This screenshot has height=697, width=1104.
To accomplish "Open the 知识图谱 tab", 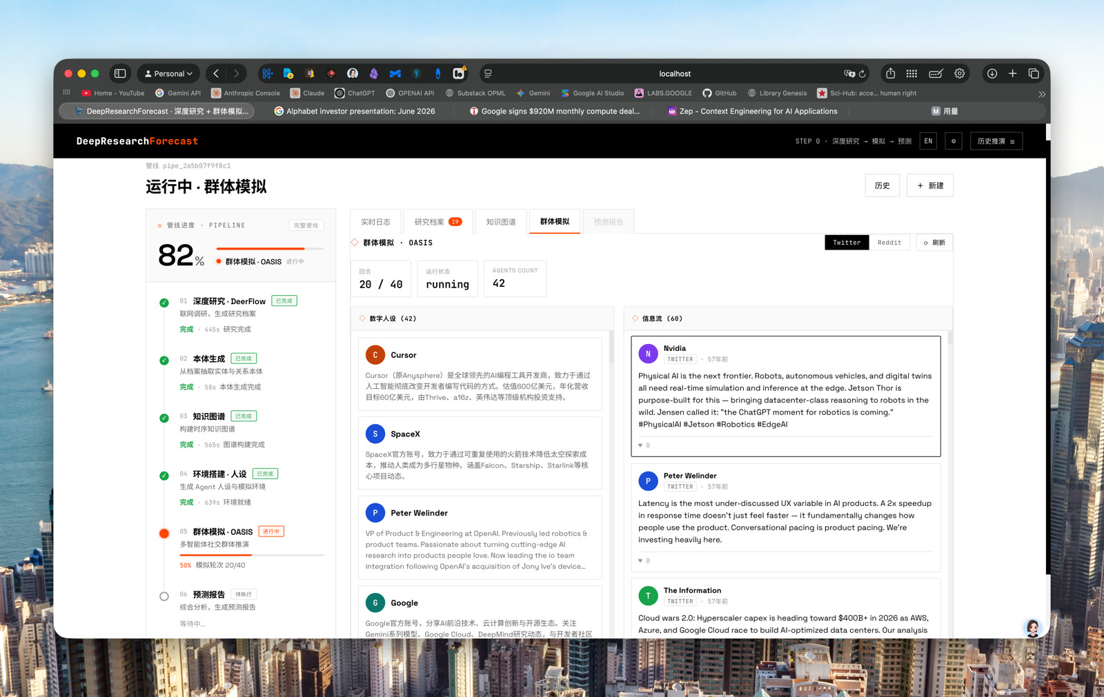I will tap(501, 222).
